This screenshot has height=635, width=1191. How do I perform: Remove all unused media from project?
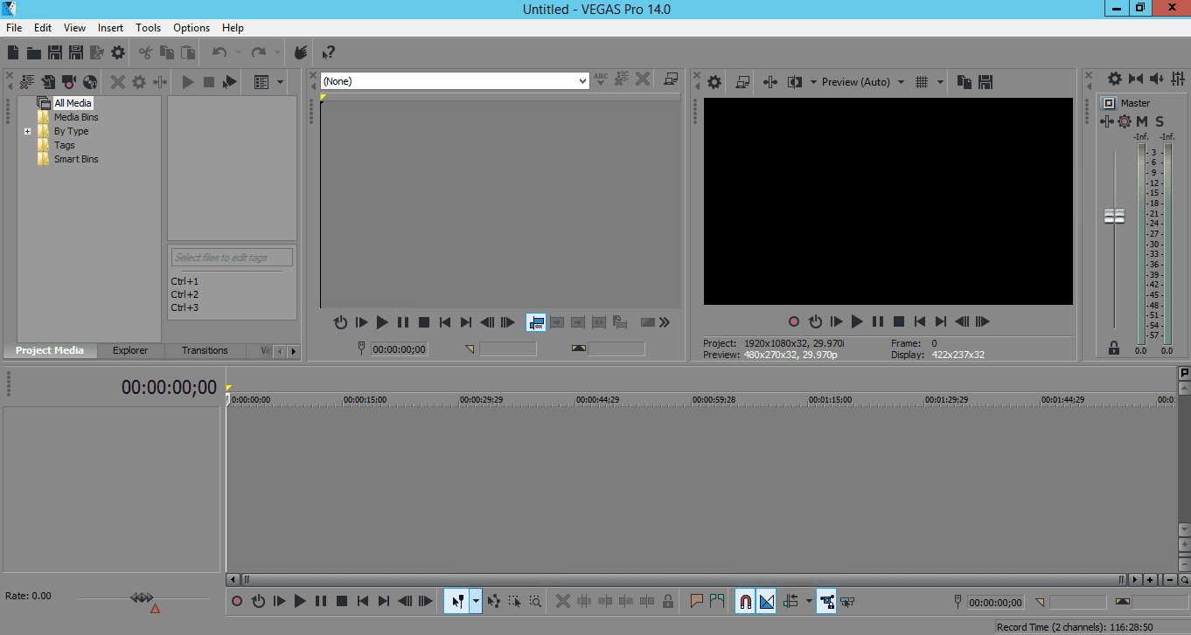27,82
